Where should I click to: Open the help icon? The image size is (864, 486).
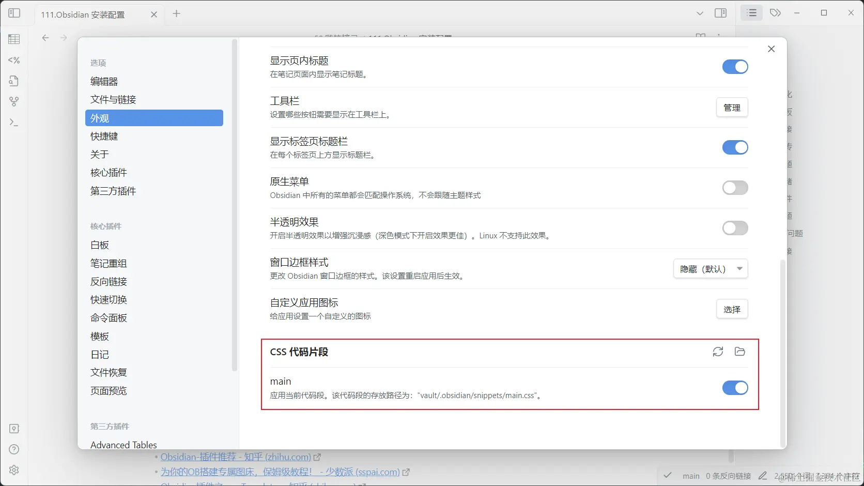(14, 449)
